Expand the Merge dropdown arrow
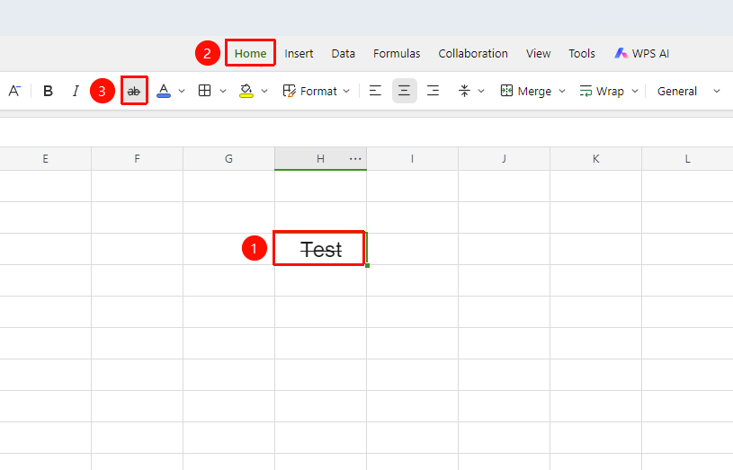 click(x=562, y=91)
